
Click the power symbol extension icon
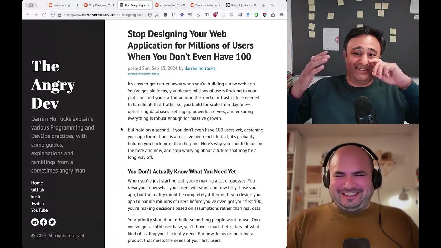(x=232, y=15)
